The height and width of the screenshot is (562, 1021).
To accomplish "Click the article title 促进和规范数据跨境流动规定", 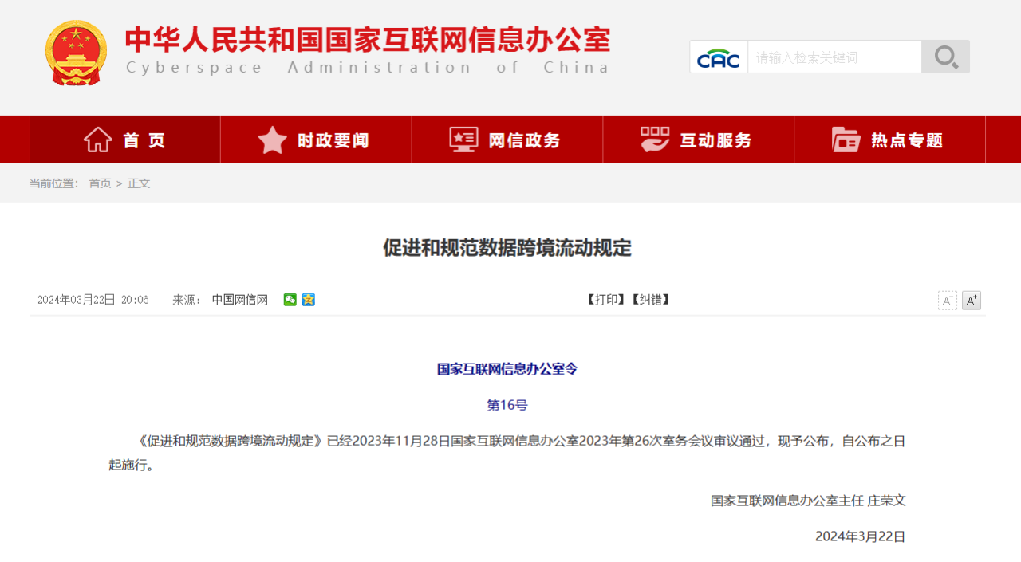I will tap(507, 248).
